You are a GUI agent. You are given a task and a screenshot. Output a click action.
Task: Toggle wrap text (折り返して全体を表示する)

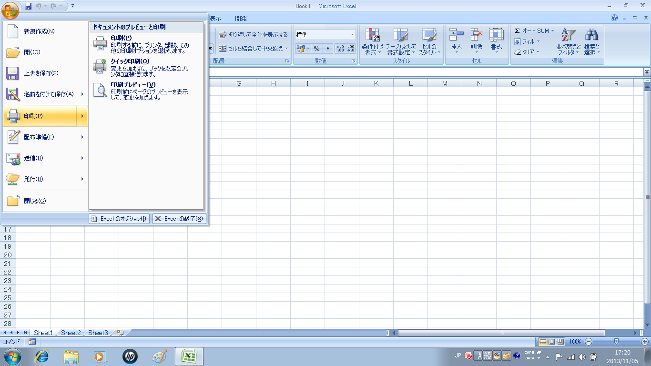click(254, 35)
